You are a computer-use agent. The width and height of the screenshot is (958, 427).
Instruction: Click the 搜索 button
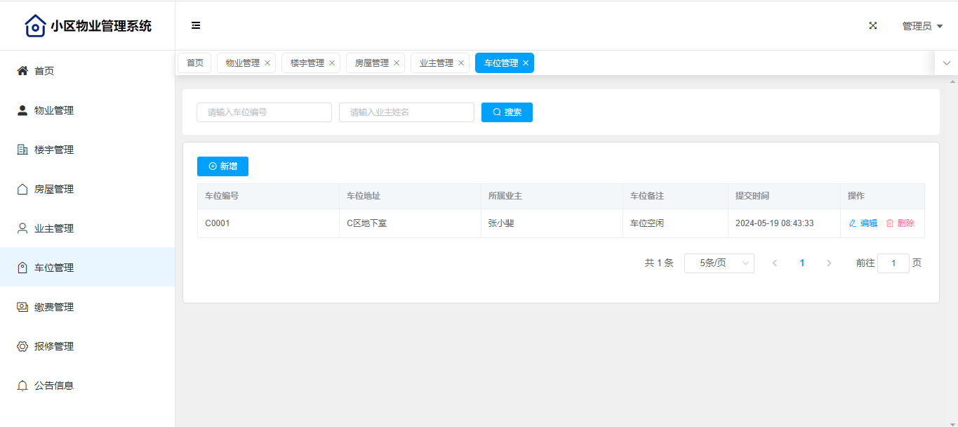(x=507, y=112)
